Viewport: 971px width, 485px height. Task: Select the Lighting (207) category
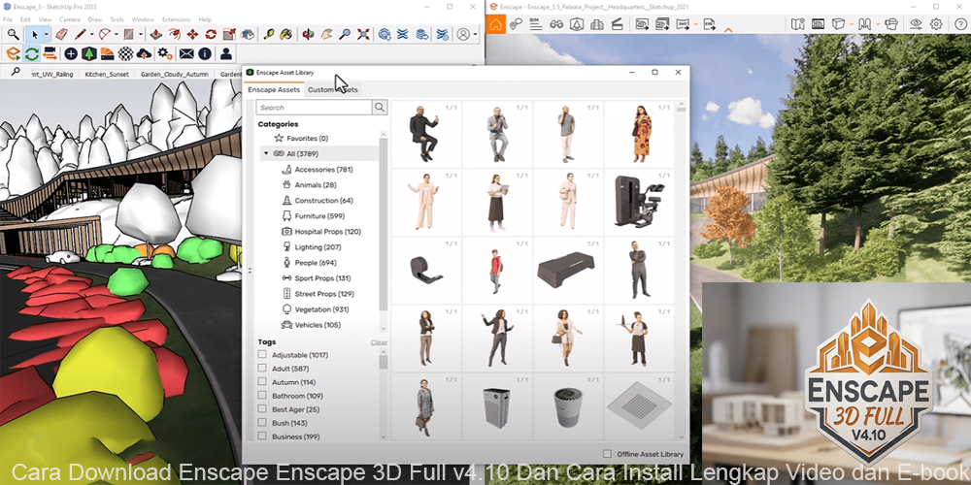pos(312,246)
